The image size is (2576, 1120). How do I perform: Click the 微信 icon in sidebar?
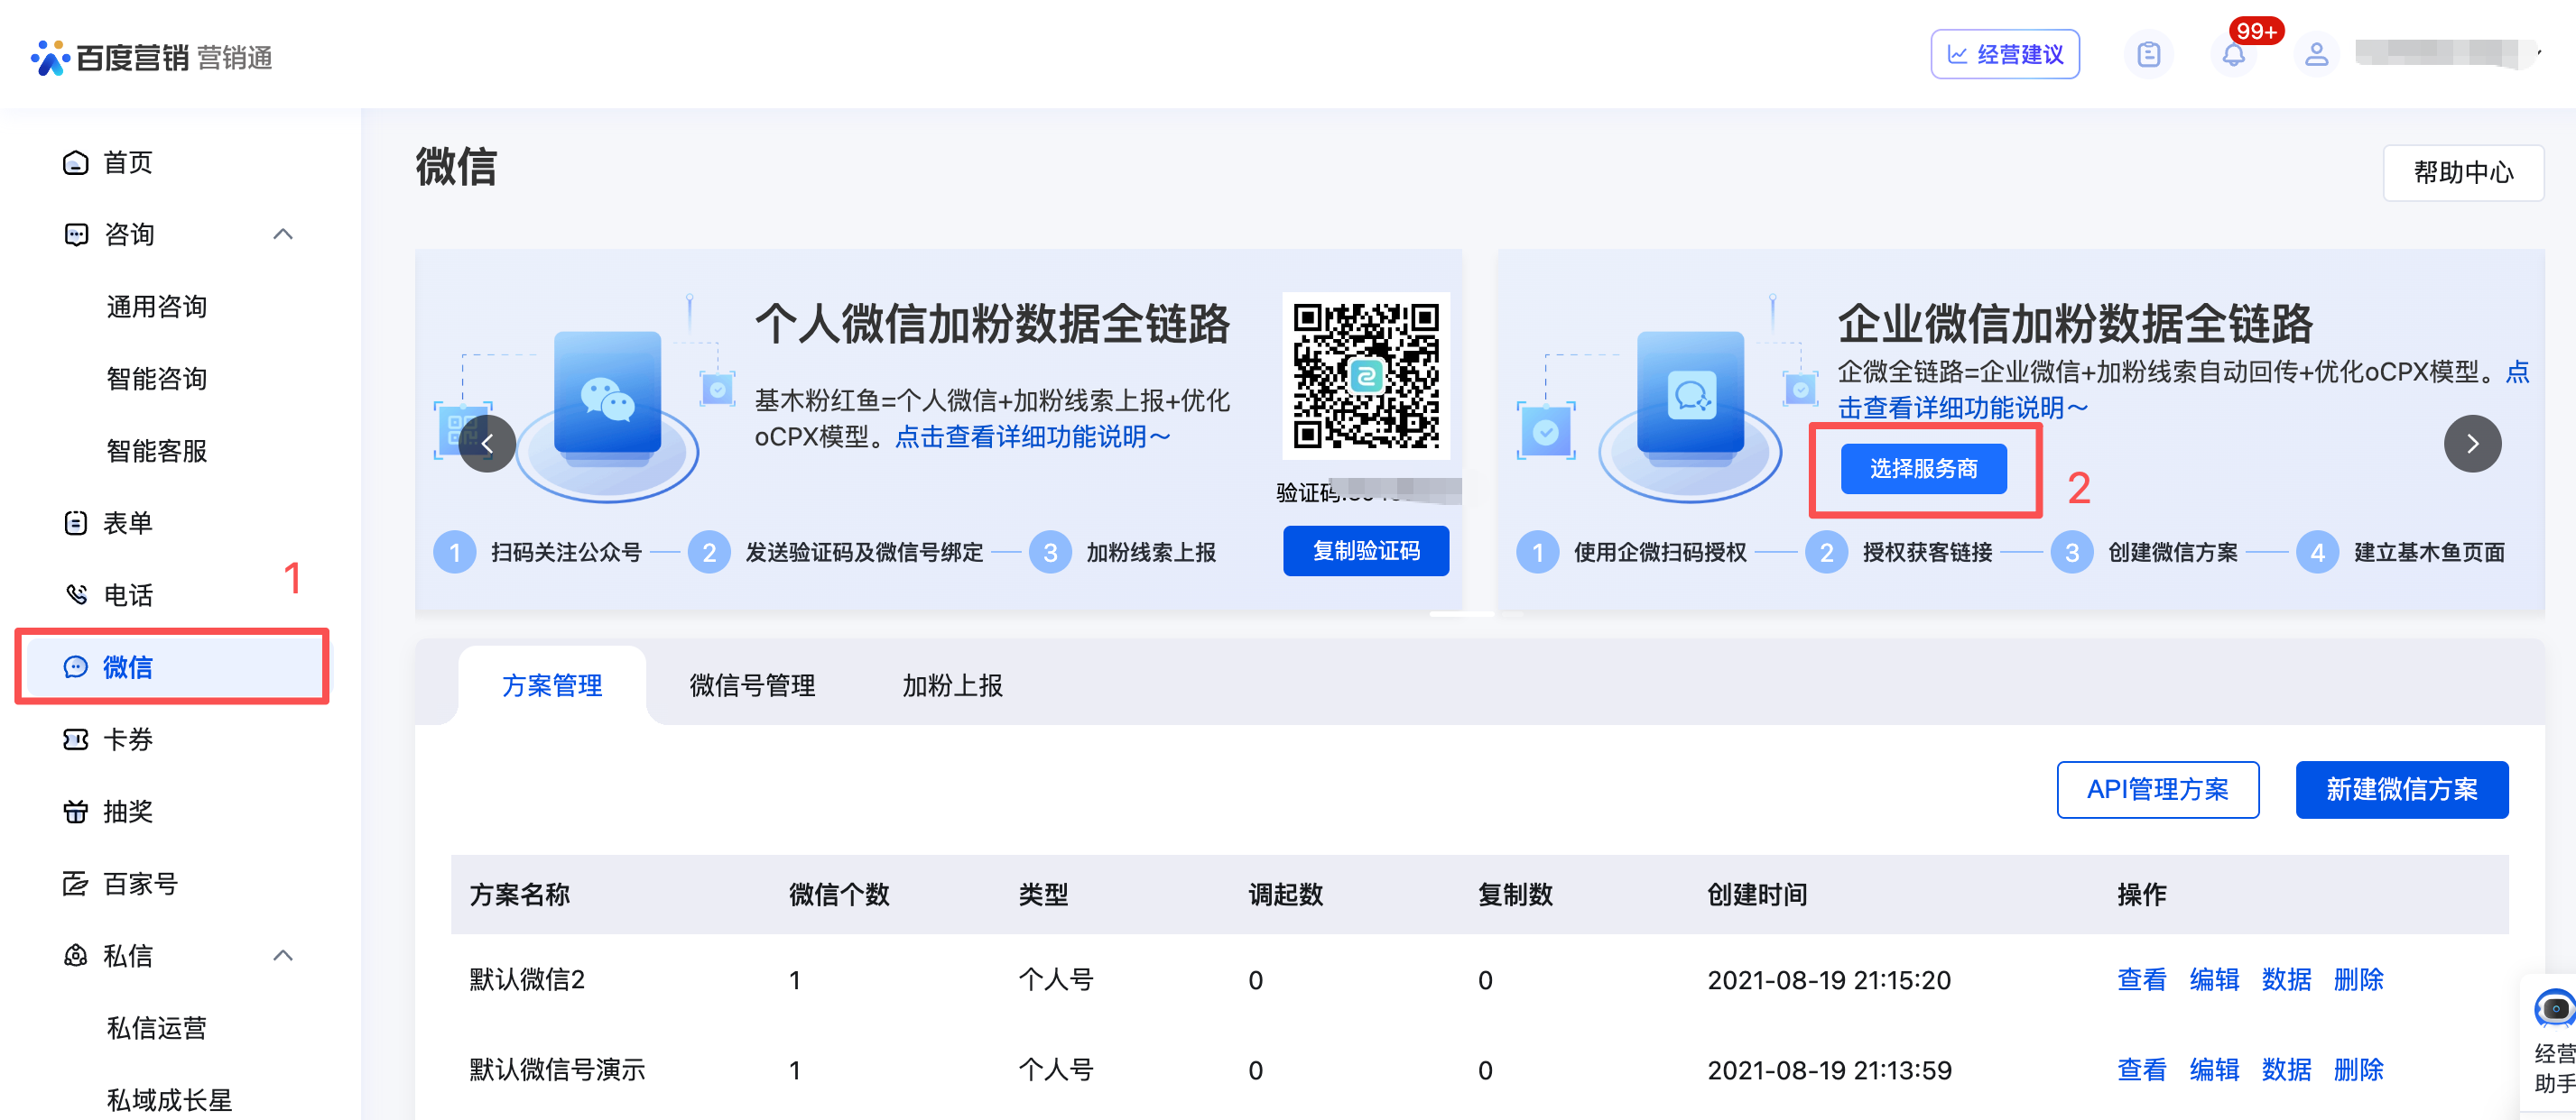point(76,667)
